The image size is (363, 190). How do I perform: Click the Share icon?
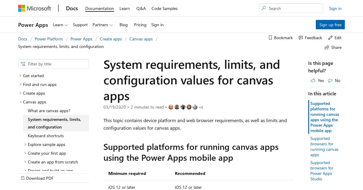327,47
